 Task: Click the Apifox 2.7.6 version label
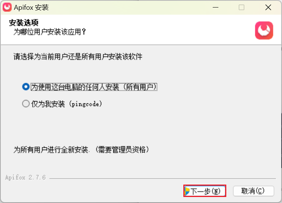[26, 177]
